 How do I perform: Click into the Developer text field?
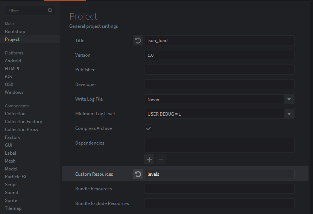pos(219,84)
